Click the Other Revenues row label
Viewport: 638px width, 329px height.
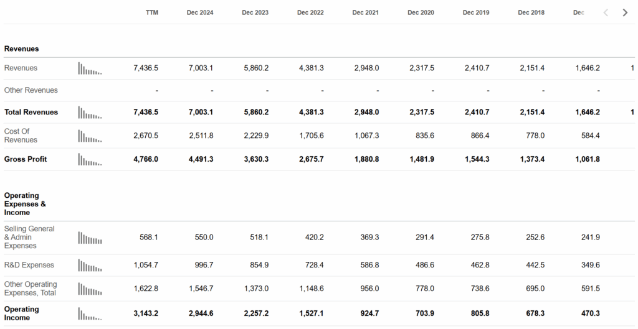pyautogui.click(x=31, y=90)
